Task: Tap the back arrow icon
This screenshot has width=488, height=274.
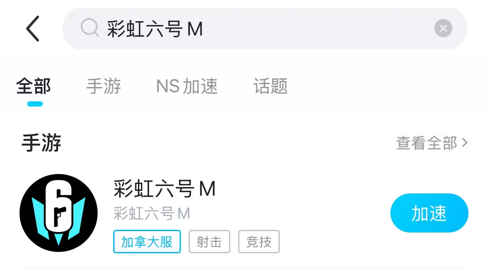Action: coord(33,29)
